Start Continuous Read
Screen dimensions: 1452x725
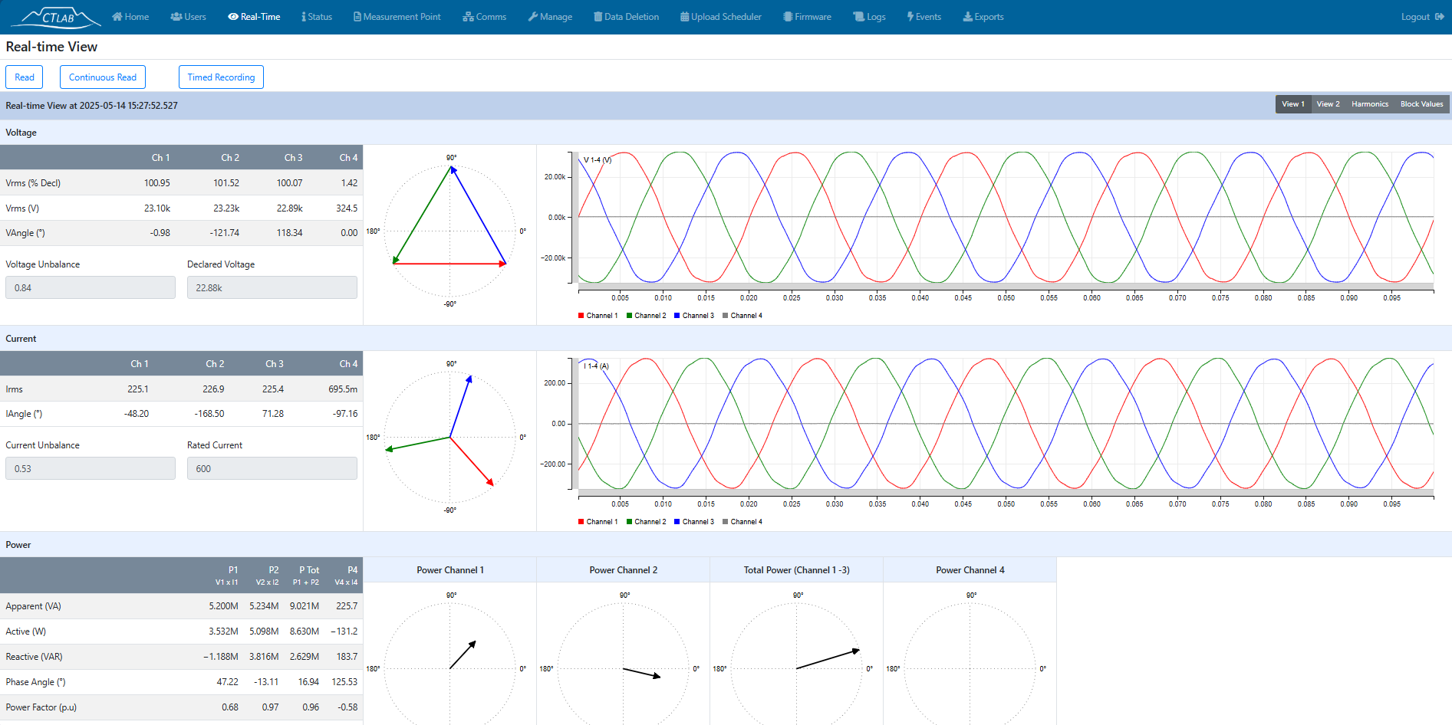point(103,77)
